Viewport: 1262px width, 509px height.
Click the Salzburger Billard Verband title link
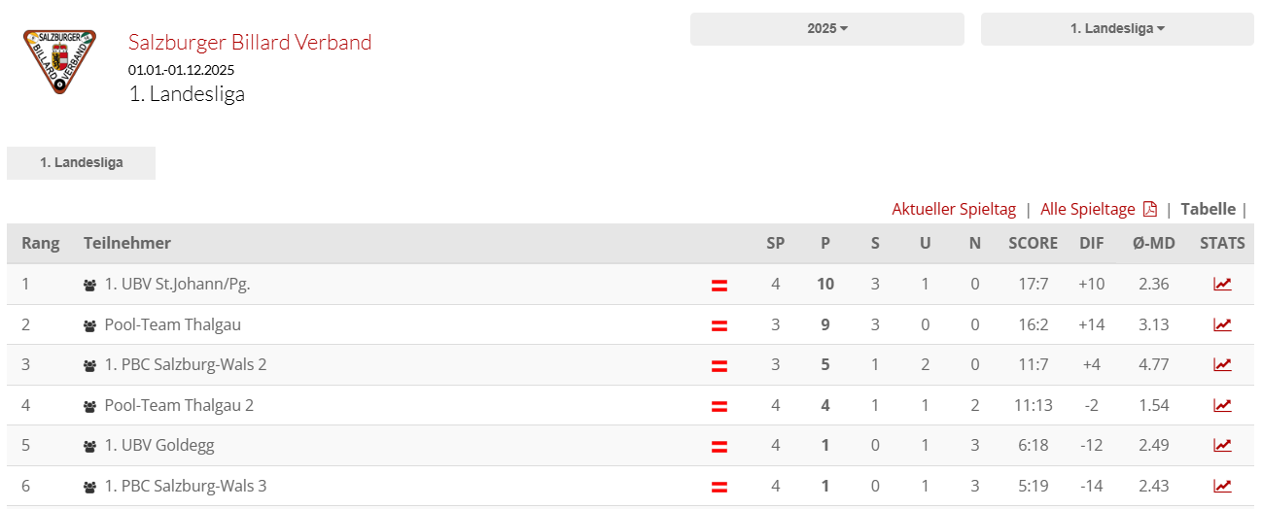point(250,43)
